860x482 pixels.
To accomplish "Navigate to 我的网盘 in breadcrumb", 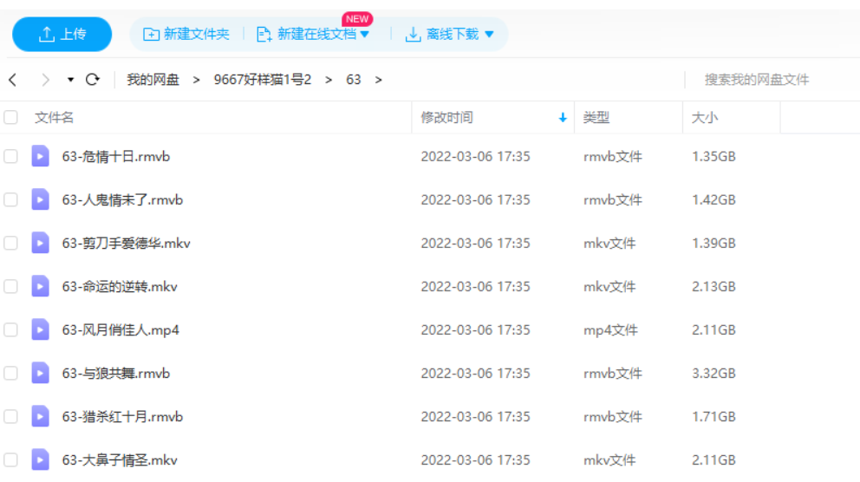I will point(153,80).
